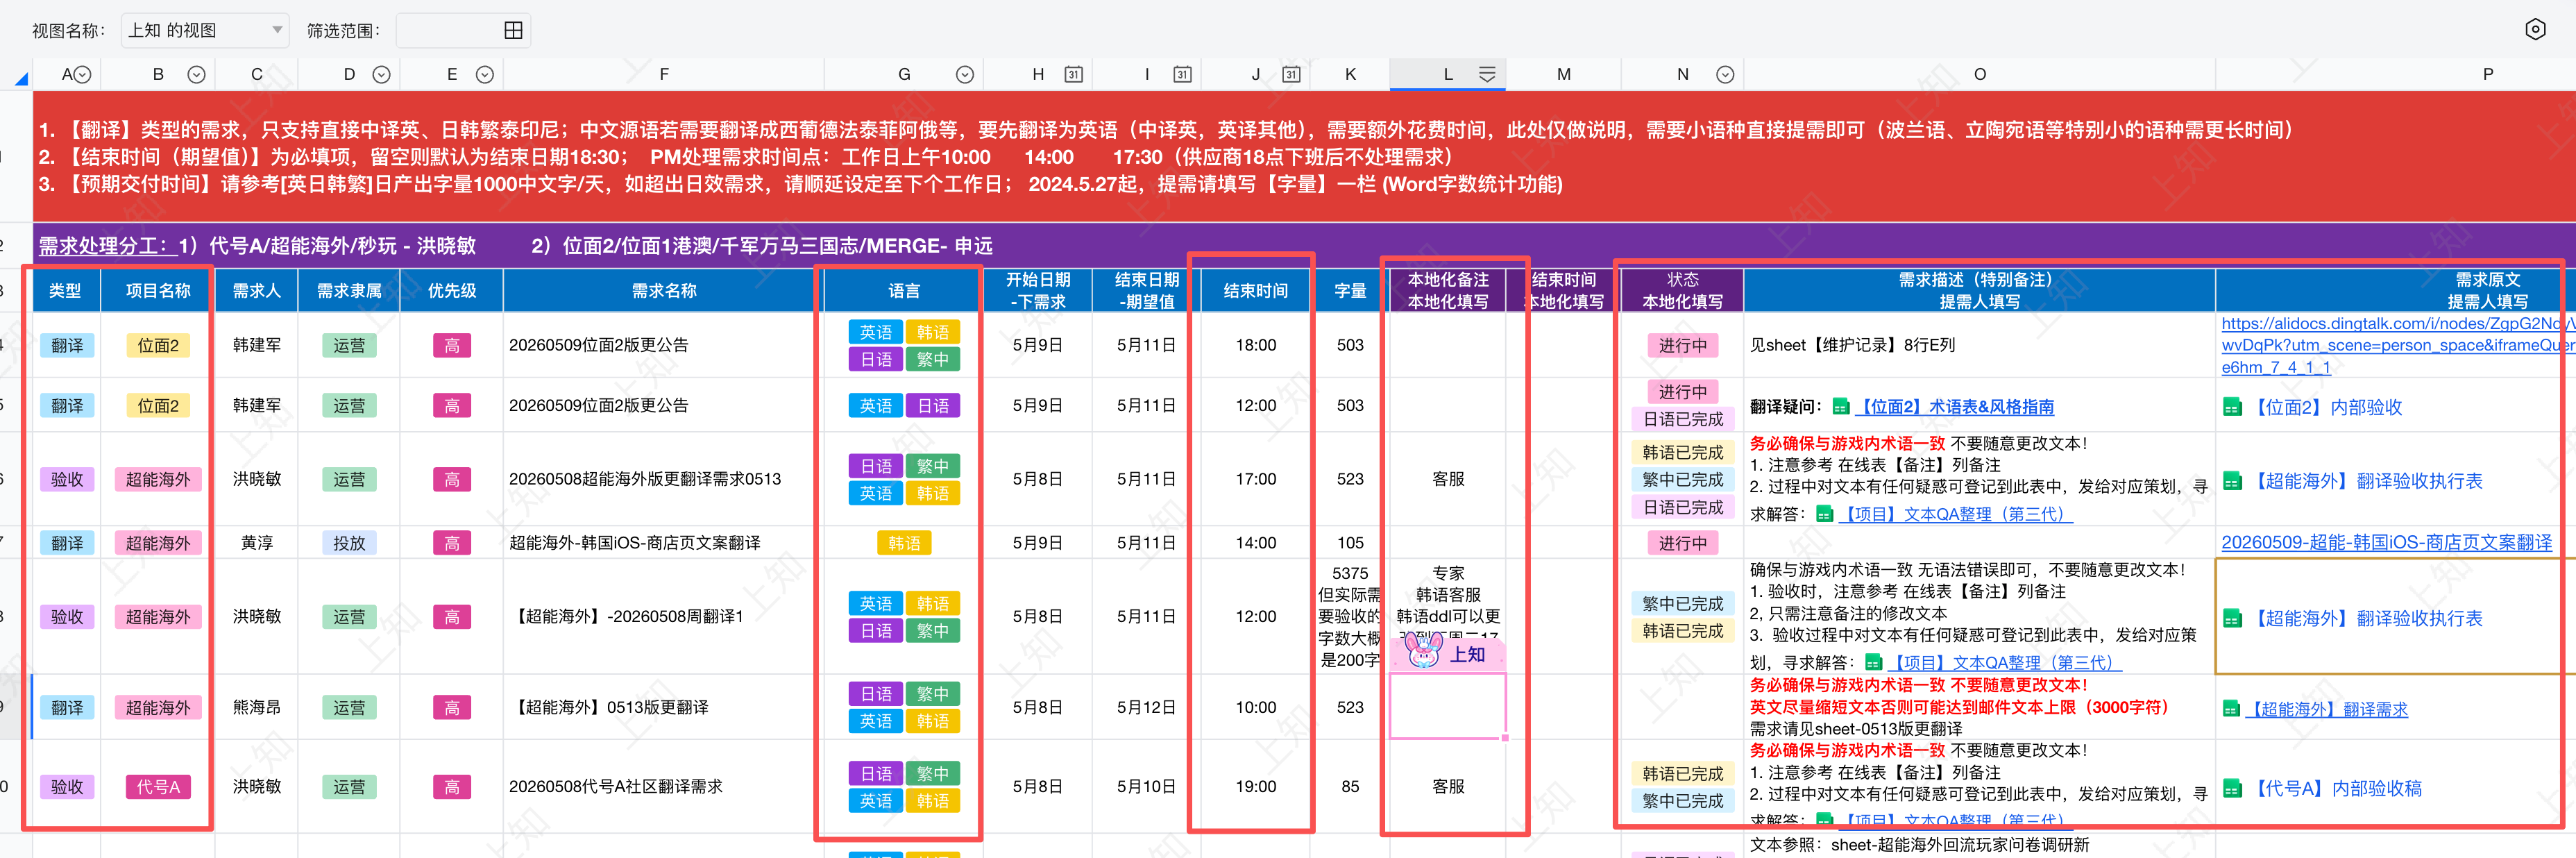Open settings hexagon icon at top right

click(x=2535, y=29)
